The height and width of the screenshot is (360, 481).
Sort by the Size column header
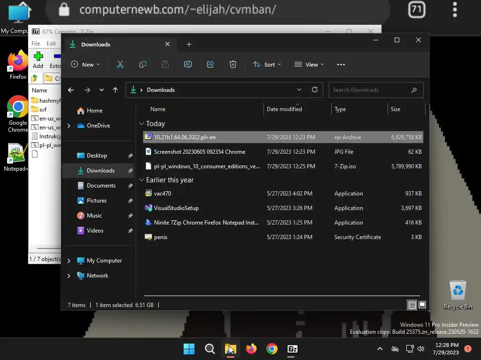(396, 109)
